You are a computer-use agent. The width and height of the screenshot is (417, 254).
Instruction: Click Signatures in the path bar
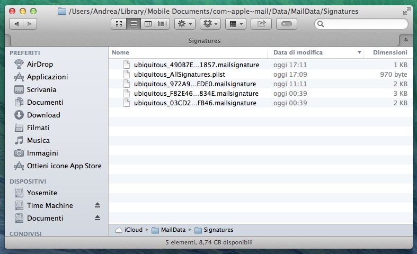click(214, 230)
